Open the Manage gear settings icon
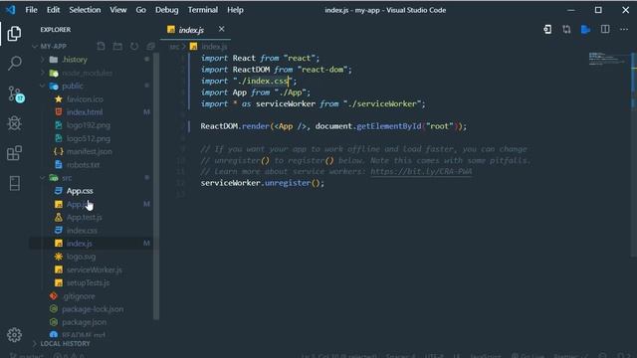This screenshot has width=637, height=358. pos(14,335)
